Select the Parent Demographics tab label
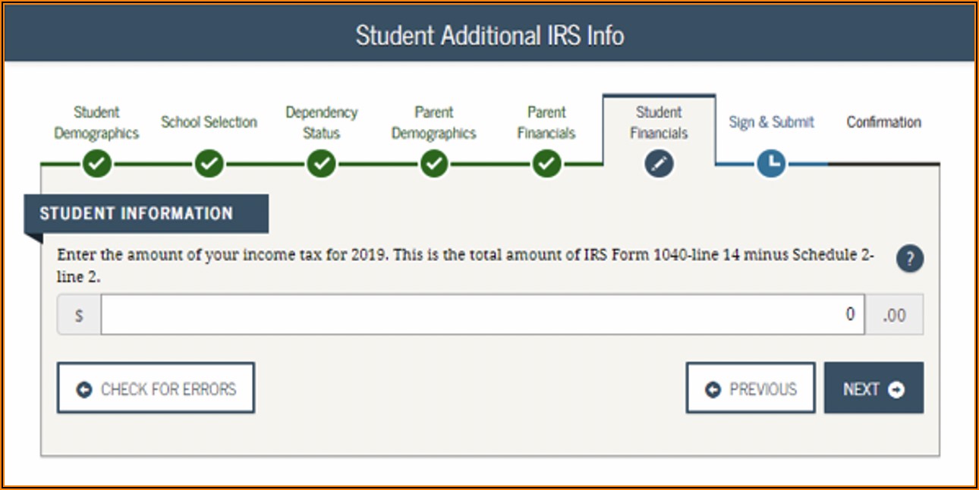This screenshot has width=979, height=490. (433, 123)
